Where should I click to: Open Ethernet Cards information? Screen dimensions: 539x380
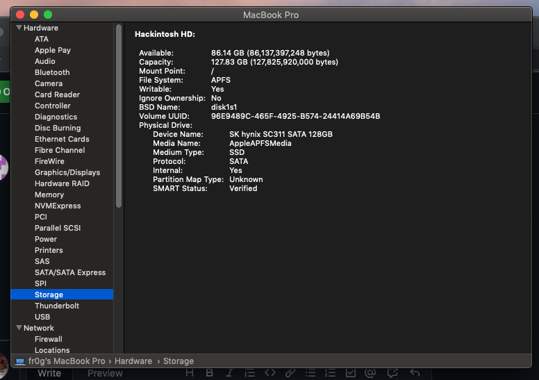coord(62,139)
